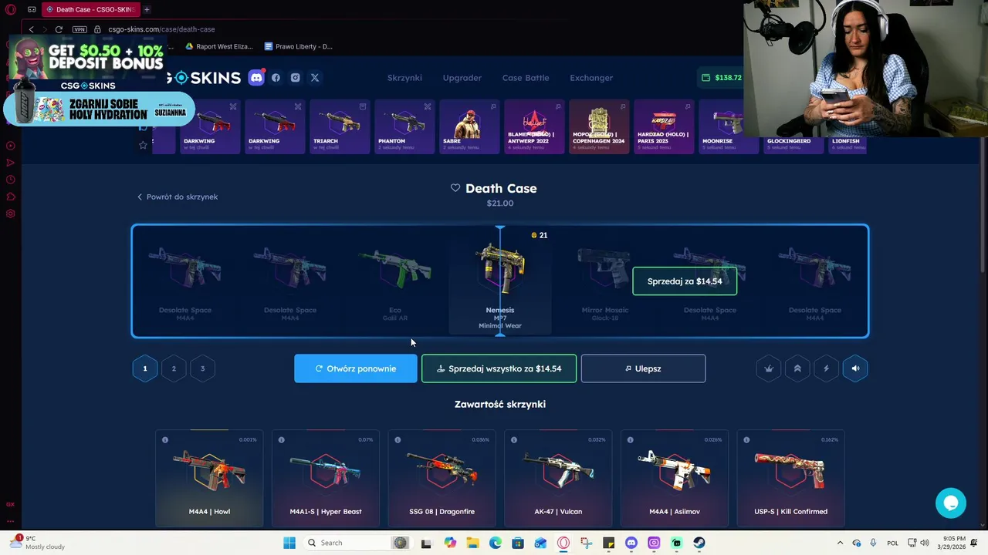Open the Upgrader nav item
Screen dimensions: 988x555
pyautogui.click(x=462, y=78)
